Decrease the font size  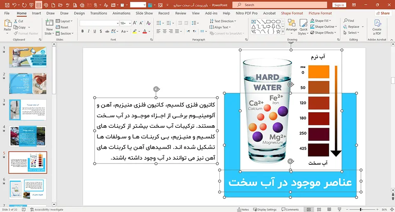141,23
